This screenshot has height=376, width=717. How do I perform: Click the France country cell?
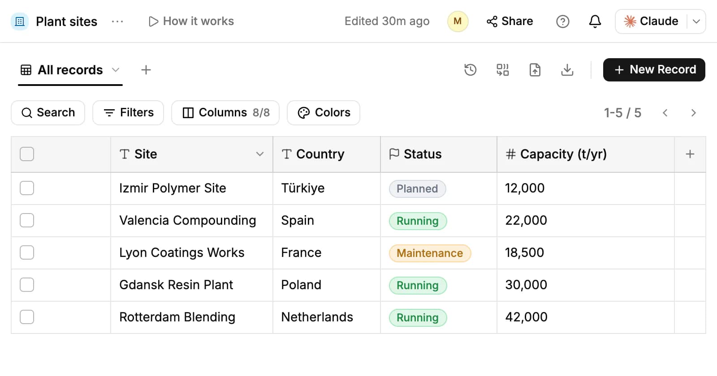[x=327, y=253]
